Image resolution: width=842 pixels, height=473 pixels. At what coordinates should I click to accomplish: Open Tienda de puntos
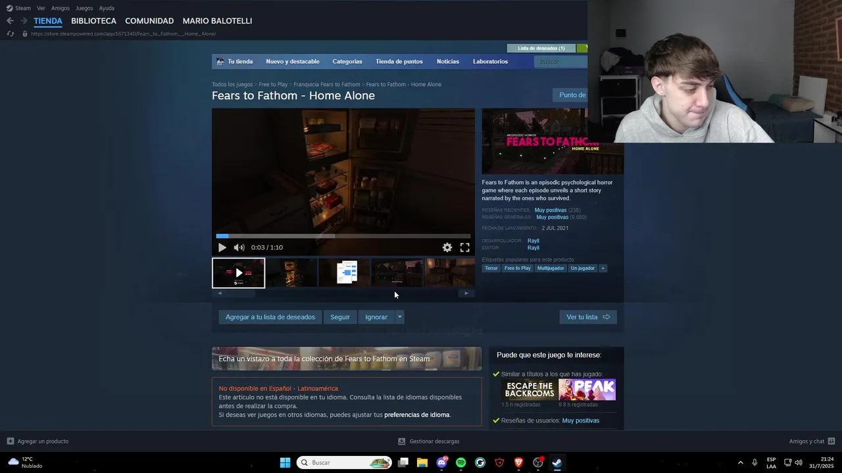click(399, 62)
